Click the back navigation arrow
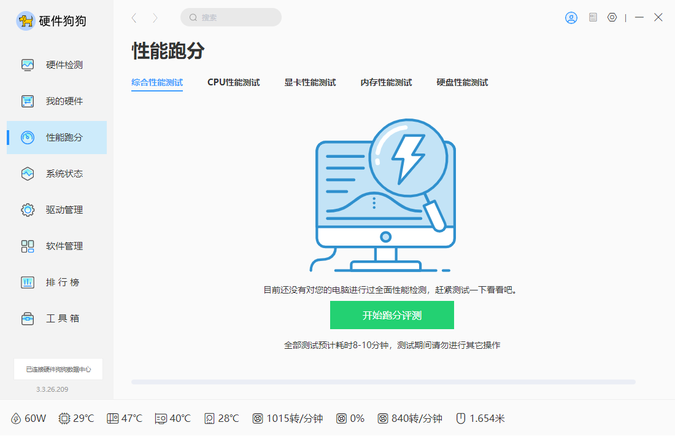The image size is (675, 436). coord(134,18)
